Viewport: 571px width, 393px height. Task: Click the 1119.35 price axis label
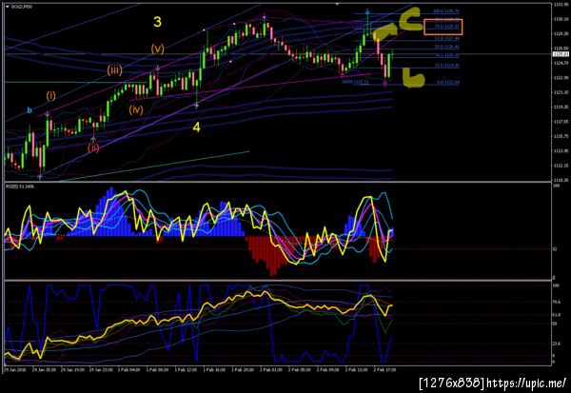pyautogui.click(x=561, y=108)
